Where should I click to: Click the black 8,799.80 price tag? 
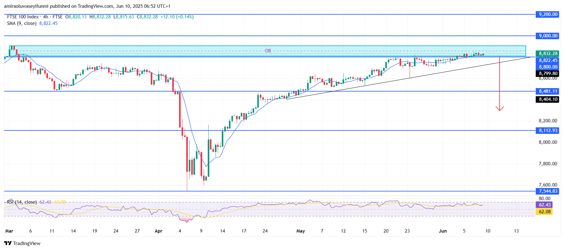tap(548, 73)
